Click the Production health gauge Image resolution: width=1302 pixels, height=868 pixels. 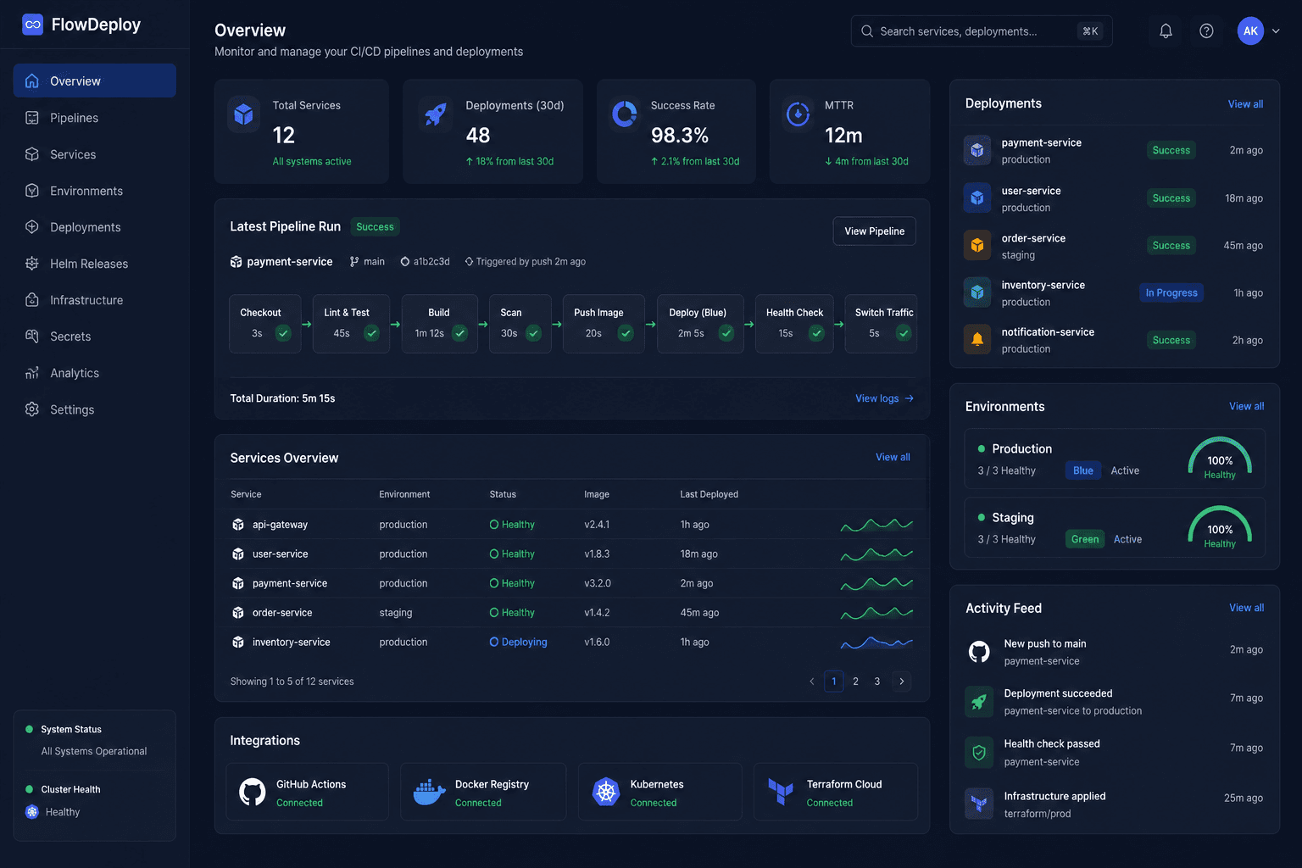pos(1220,459)
